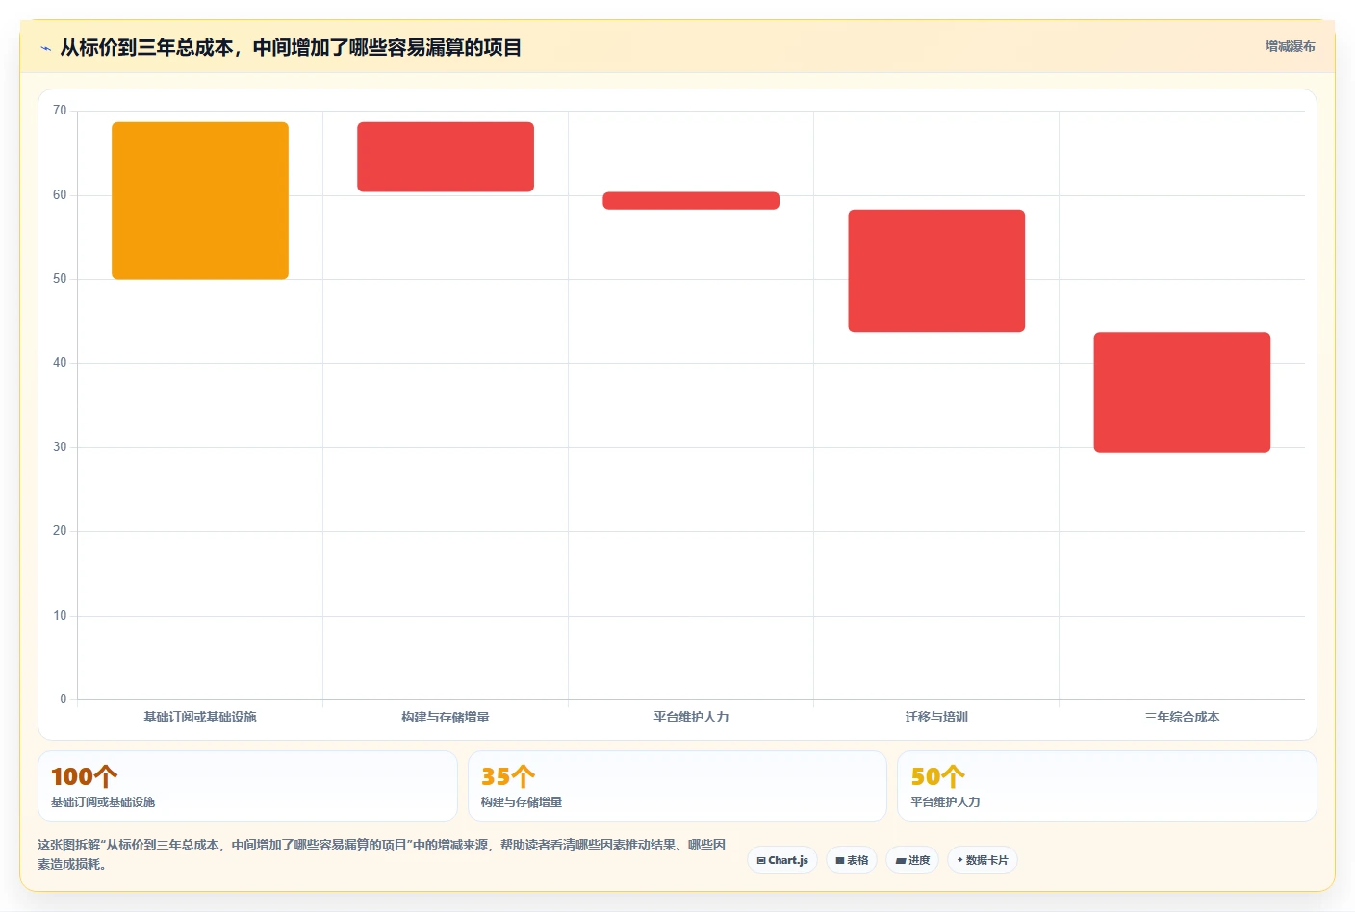Select the red 迁移与培训 bar

936,270
